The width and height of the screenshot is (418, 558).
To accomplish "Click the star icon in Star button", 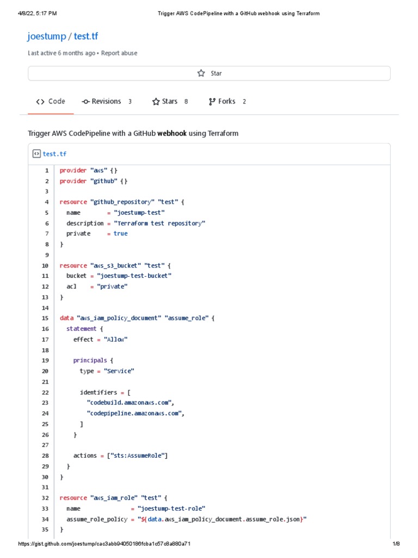I will [201, 74].
